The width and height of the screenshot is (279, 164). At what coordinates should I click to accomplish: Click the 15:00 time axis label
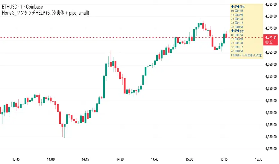point(189,159)
